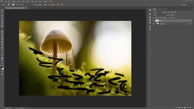Open the File menu
194x109 pixels.
tap(6, 1)
